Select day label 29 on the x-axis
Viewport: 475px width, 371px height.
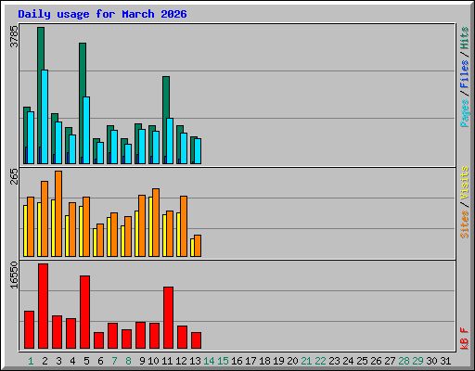coord(417,361)
